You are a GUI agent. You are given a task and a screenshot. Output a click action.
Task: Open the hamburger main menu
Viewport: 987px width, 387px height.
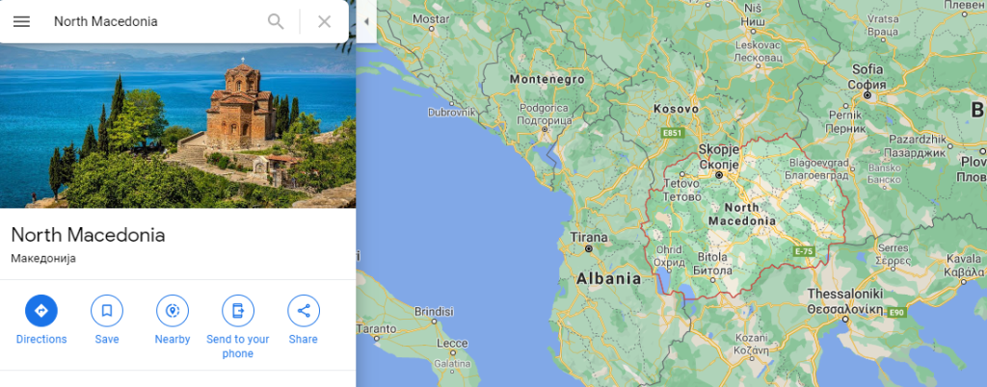(21, 21)
